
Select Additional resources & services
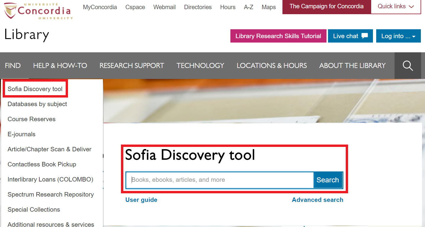[51, 224]
